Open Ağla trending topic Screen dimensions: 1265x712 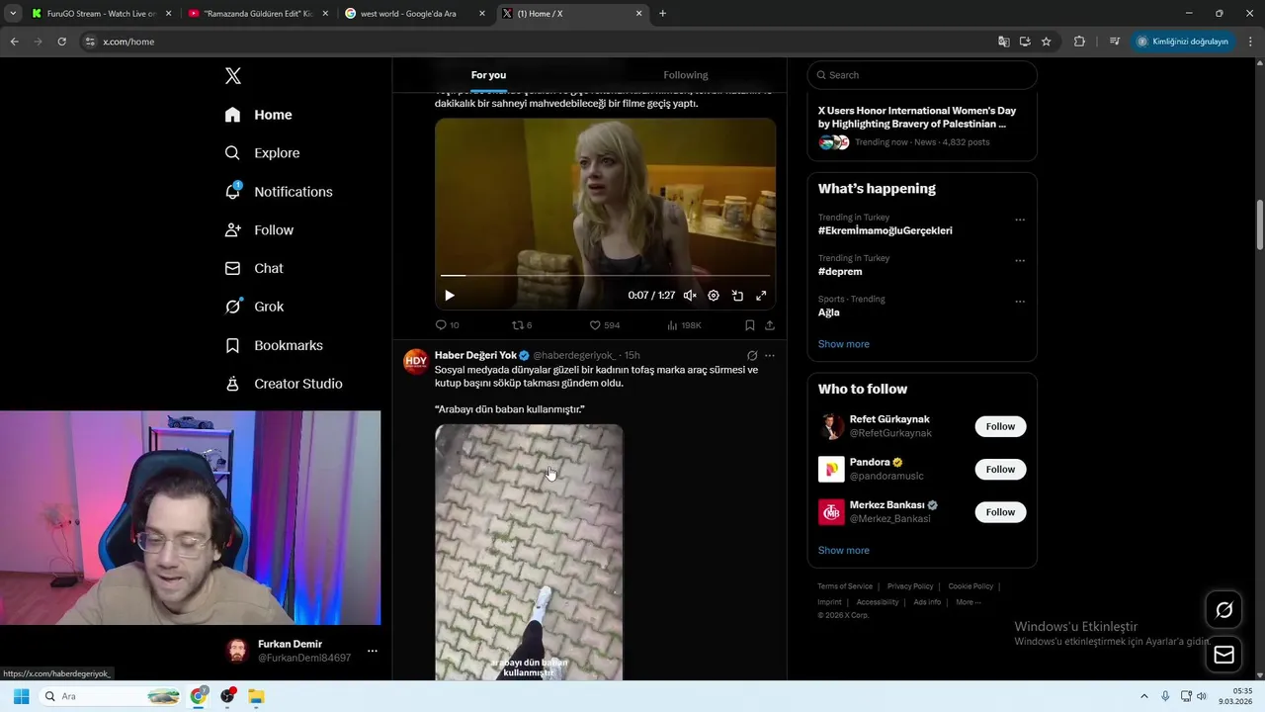point(829,312)
